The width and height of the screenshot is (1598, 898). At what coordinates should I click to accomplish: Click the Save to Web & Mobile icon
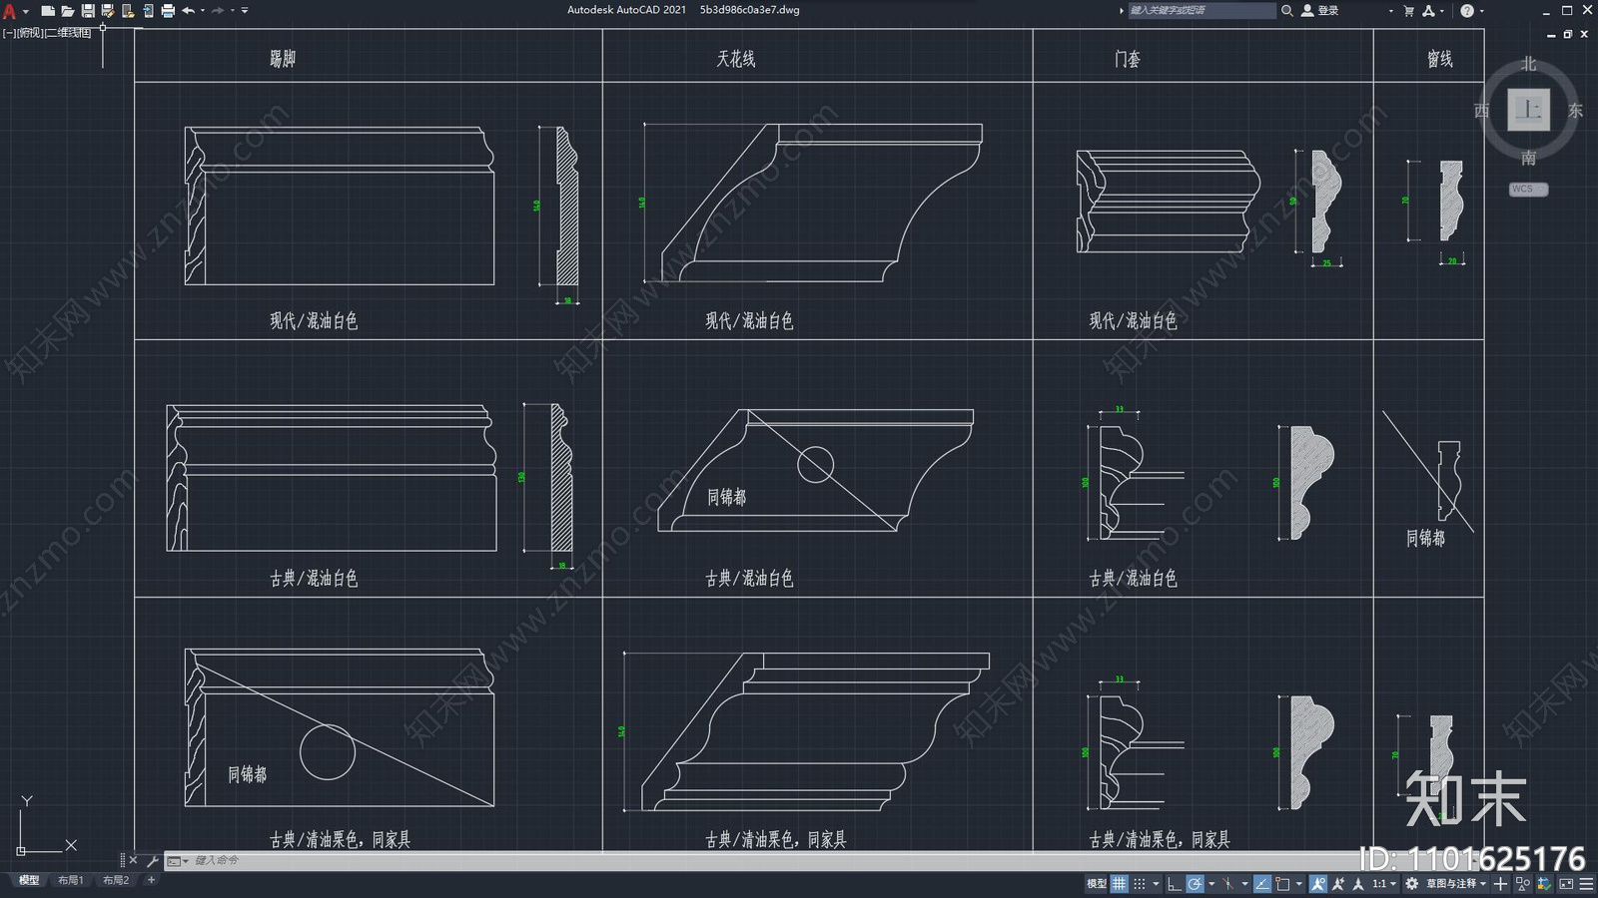[x=148, y=11]
